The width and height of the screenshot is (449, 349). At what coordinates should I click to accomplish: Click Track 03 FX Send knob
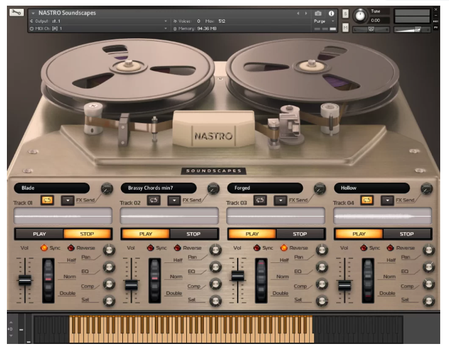coord(320,189)
